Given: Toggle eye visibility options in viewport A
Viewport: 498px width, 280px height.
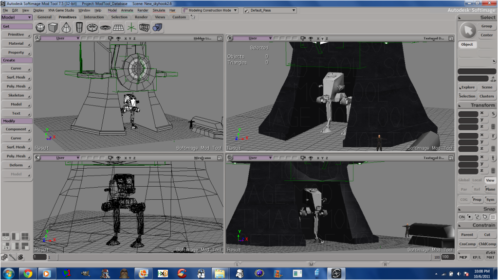Looking at the screenshot, I should pos(118,38).
